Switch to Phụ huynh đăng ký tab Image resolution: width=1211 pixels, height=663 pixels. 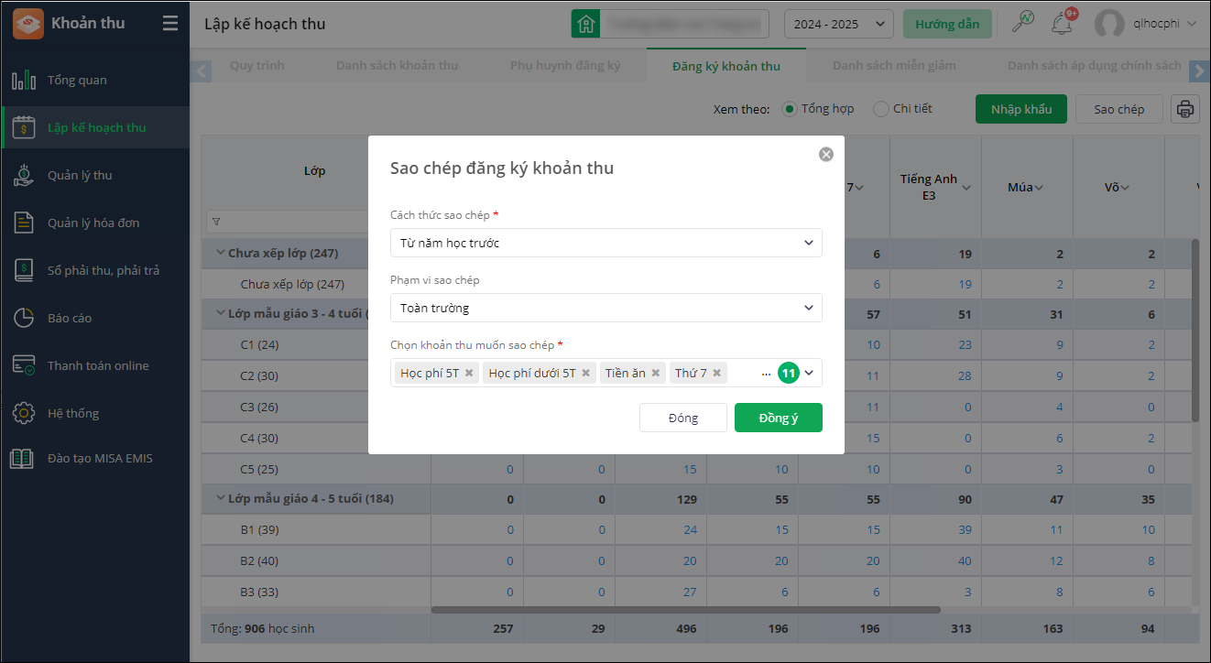point(565,65)
